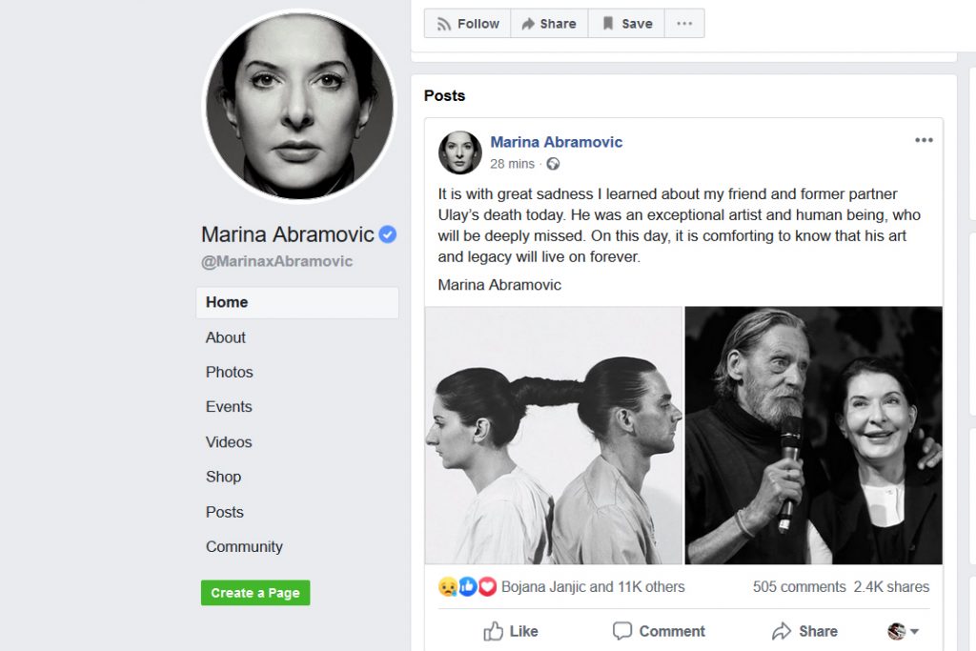Click the Like thumb icon below the post
976x651 pixels.
(495, 631)
